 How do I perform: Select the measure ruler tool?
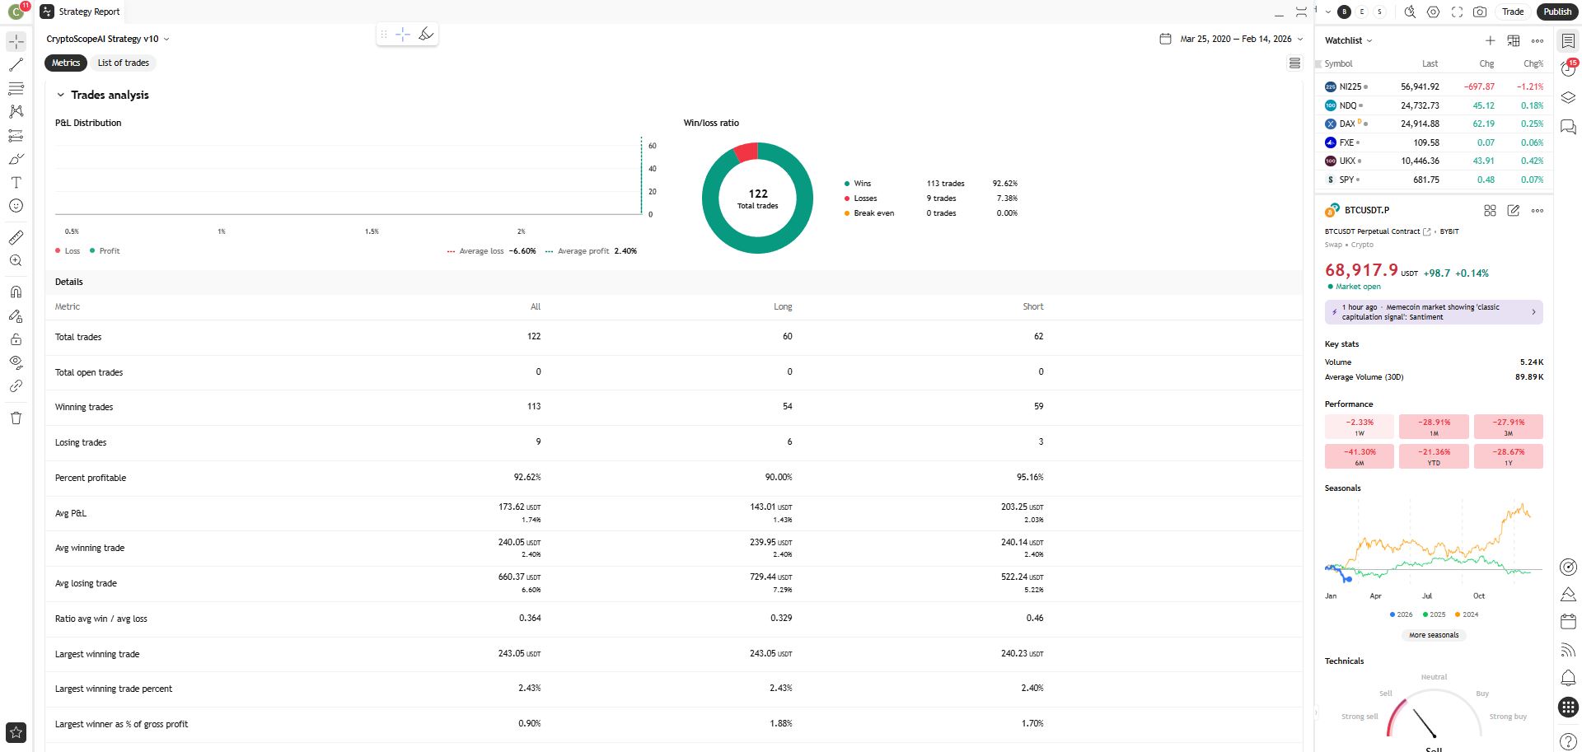pyautogui.click(x=16, y=236)
